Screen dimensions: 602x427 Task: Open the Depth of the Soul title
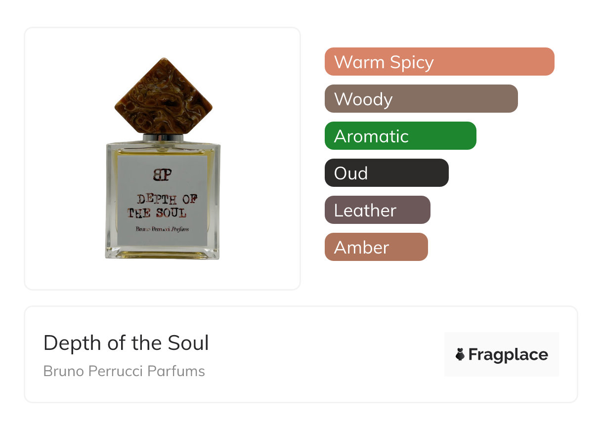coord(126,343)
